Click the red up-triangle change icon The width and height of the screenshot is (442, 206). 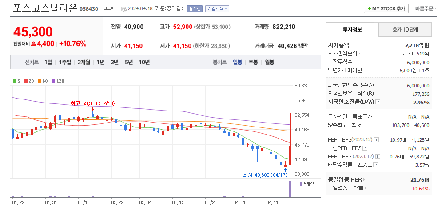point(34,44)
